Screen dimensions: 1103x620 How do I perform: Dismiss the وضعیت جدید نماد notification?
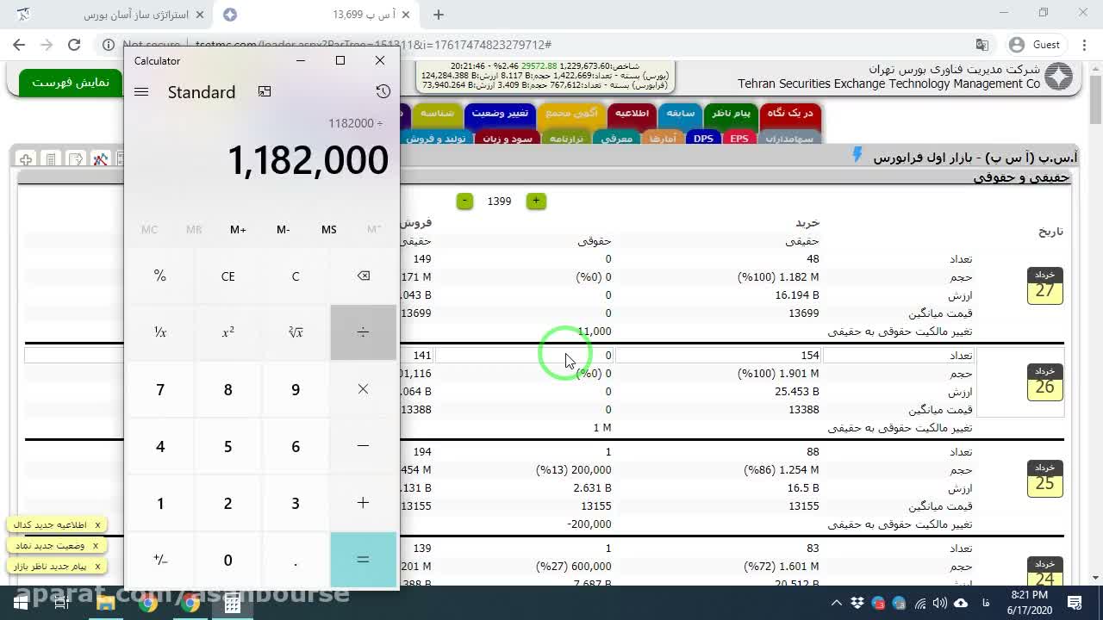click(x=96, y=545)
